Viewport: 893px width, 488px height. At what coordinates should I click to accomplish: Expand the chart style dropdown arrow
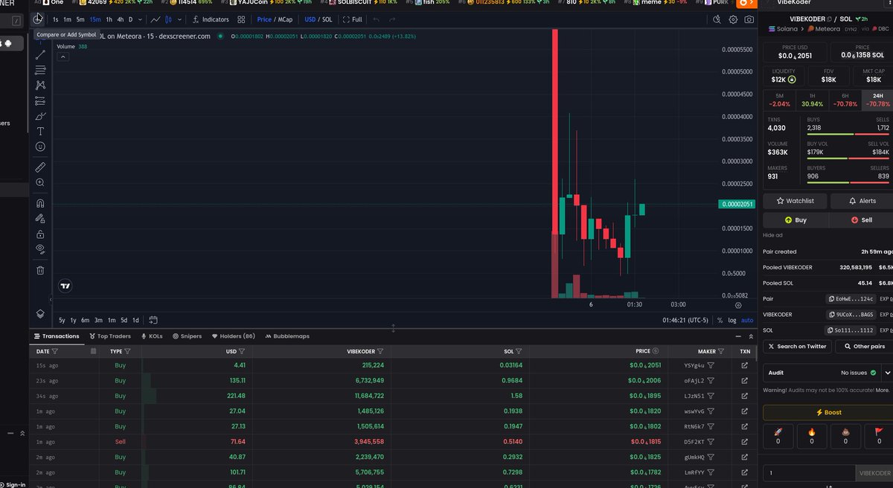(178, 19)
